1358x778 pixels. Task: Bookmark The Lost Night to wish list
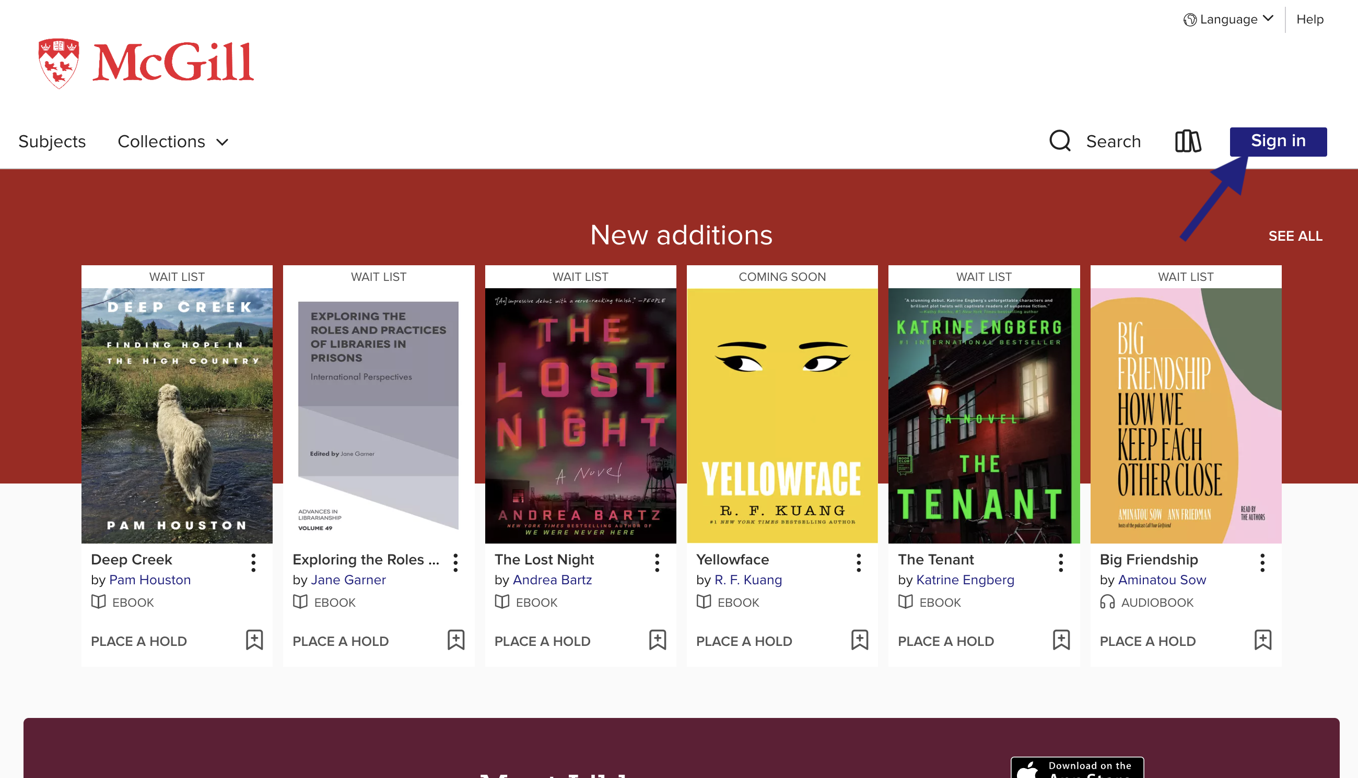coord(658,640)
